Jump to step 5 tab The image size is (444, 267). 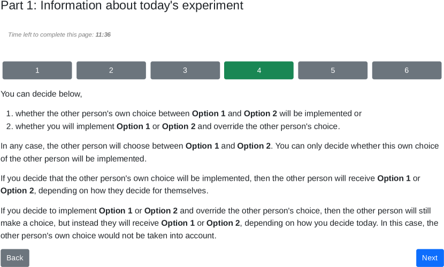pyautogui.click(x=333, y=70)
